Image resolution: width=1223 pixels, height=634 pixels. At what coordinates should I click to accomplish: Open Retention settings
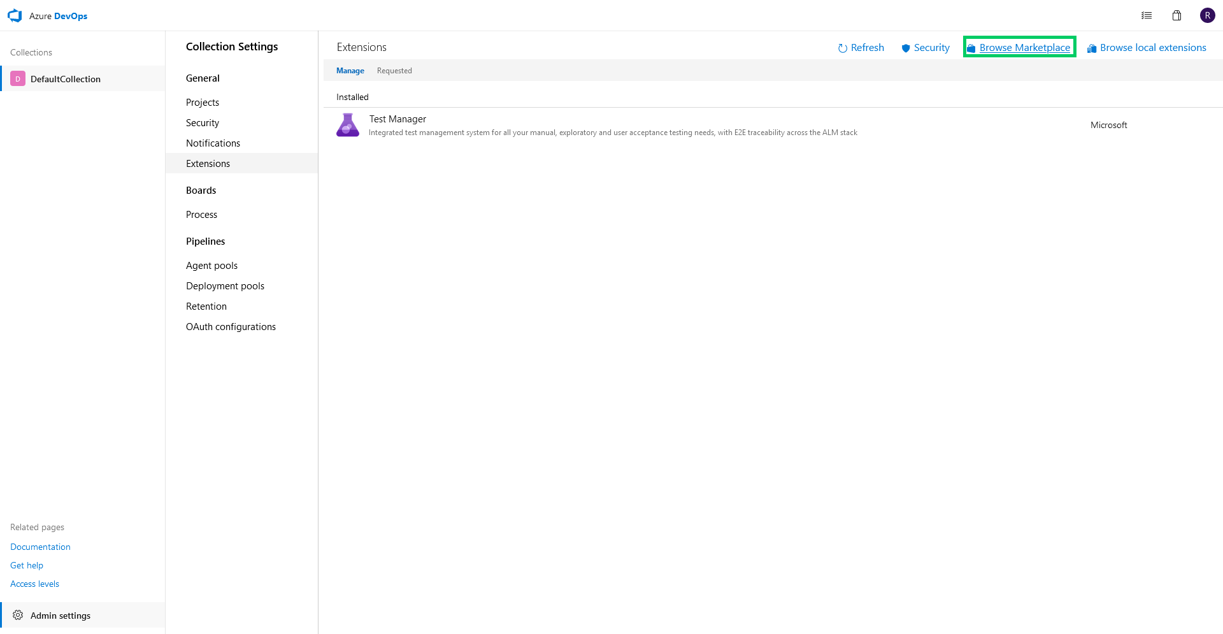(206, 306)
